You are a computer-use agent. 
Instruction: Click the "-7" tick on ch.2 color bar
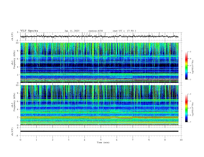click(x=190, y=122)
